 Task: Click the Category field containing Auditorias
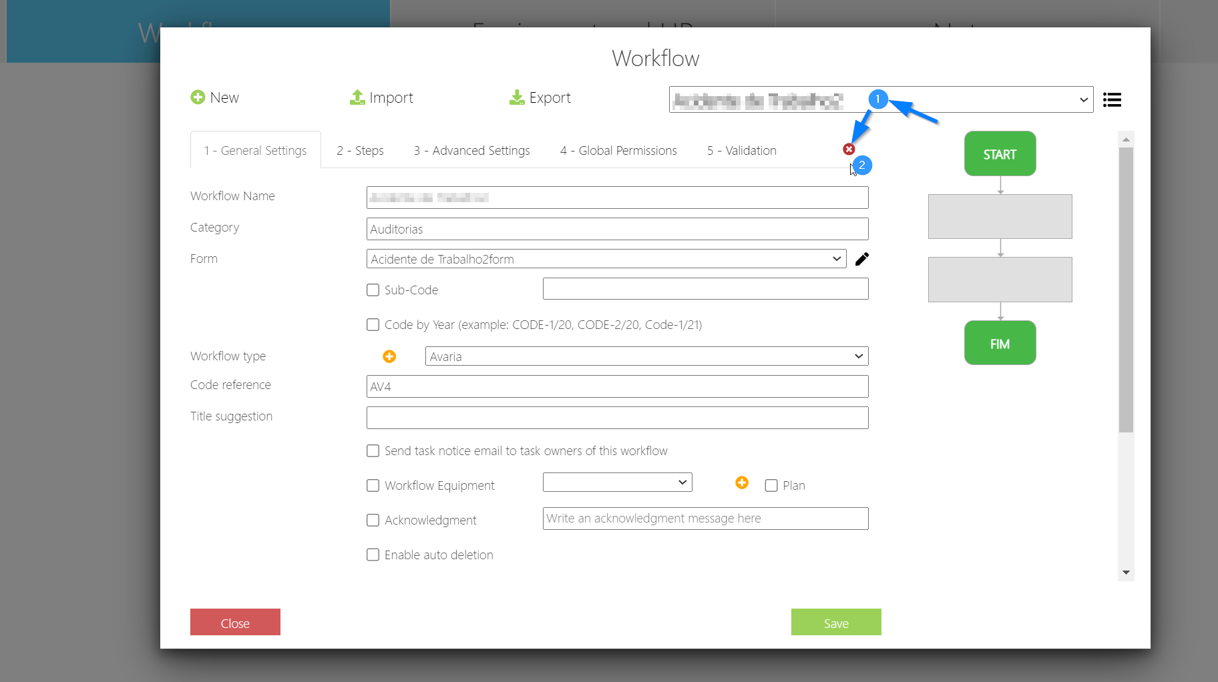click(617, 229)
